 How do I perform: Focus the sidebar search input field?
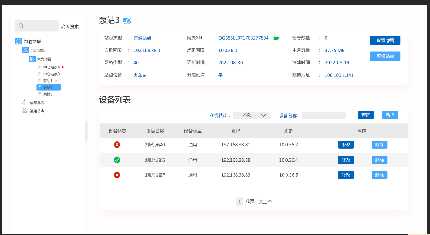pyautogui.click(x=37, y=26)
